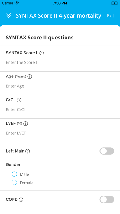Viewport: 120px width, 214px height.
Task: Select the Male gender radio button
Action: 14,174
